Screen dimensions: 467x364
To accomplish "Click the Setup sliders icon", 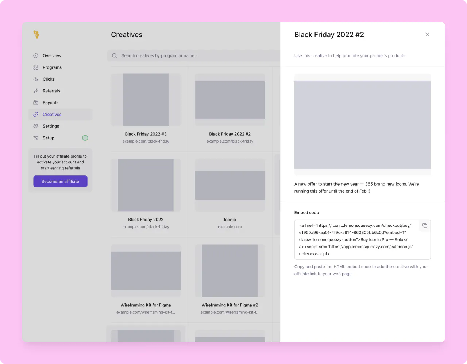I will [36, 138].
